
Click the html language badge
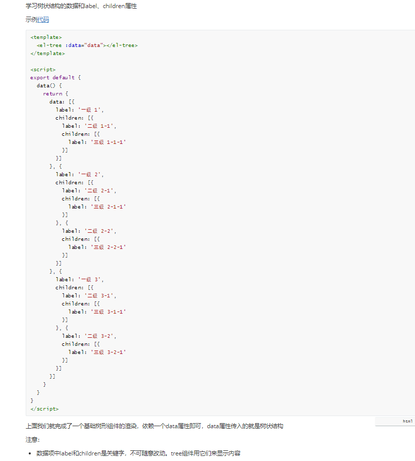click(407, 421)
